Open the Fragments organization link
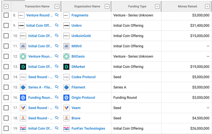This screenshot has width=212, height=134. pyautogui.click(x=80, y=15)
